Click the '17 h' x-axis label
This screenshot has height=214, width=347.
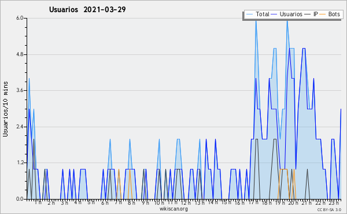click(x=253, y=202)
